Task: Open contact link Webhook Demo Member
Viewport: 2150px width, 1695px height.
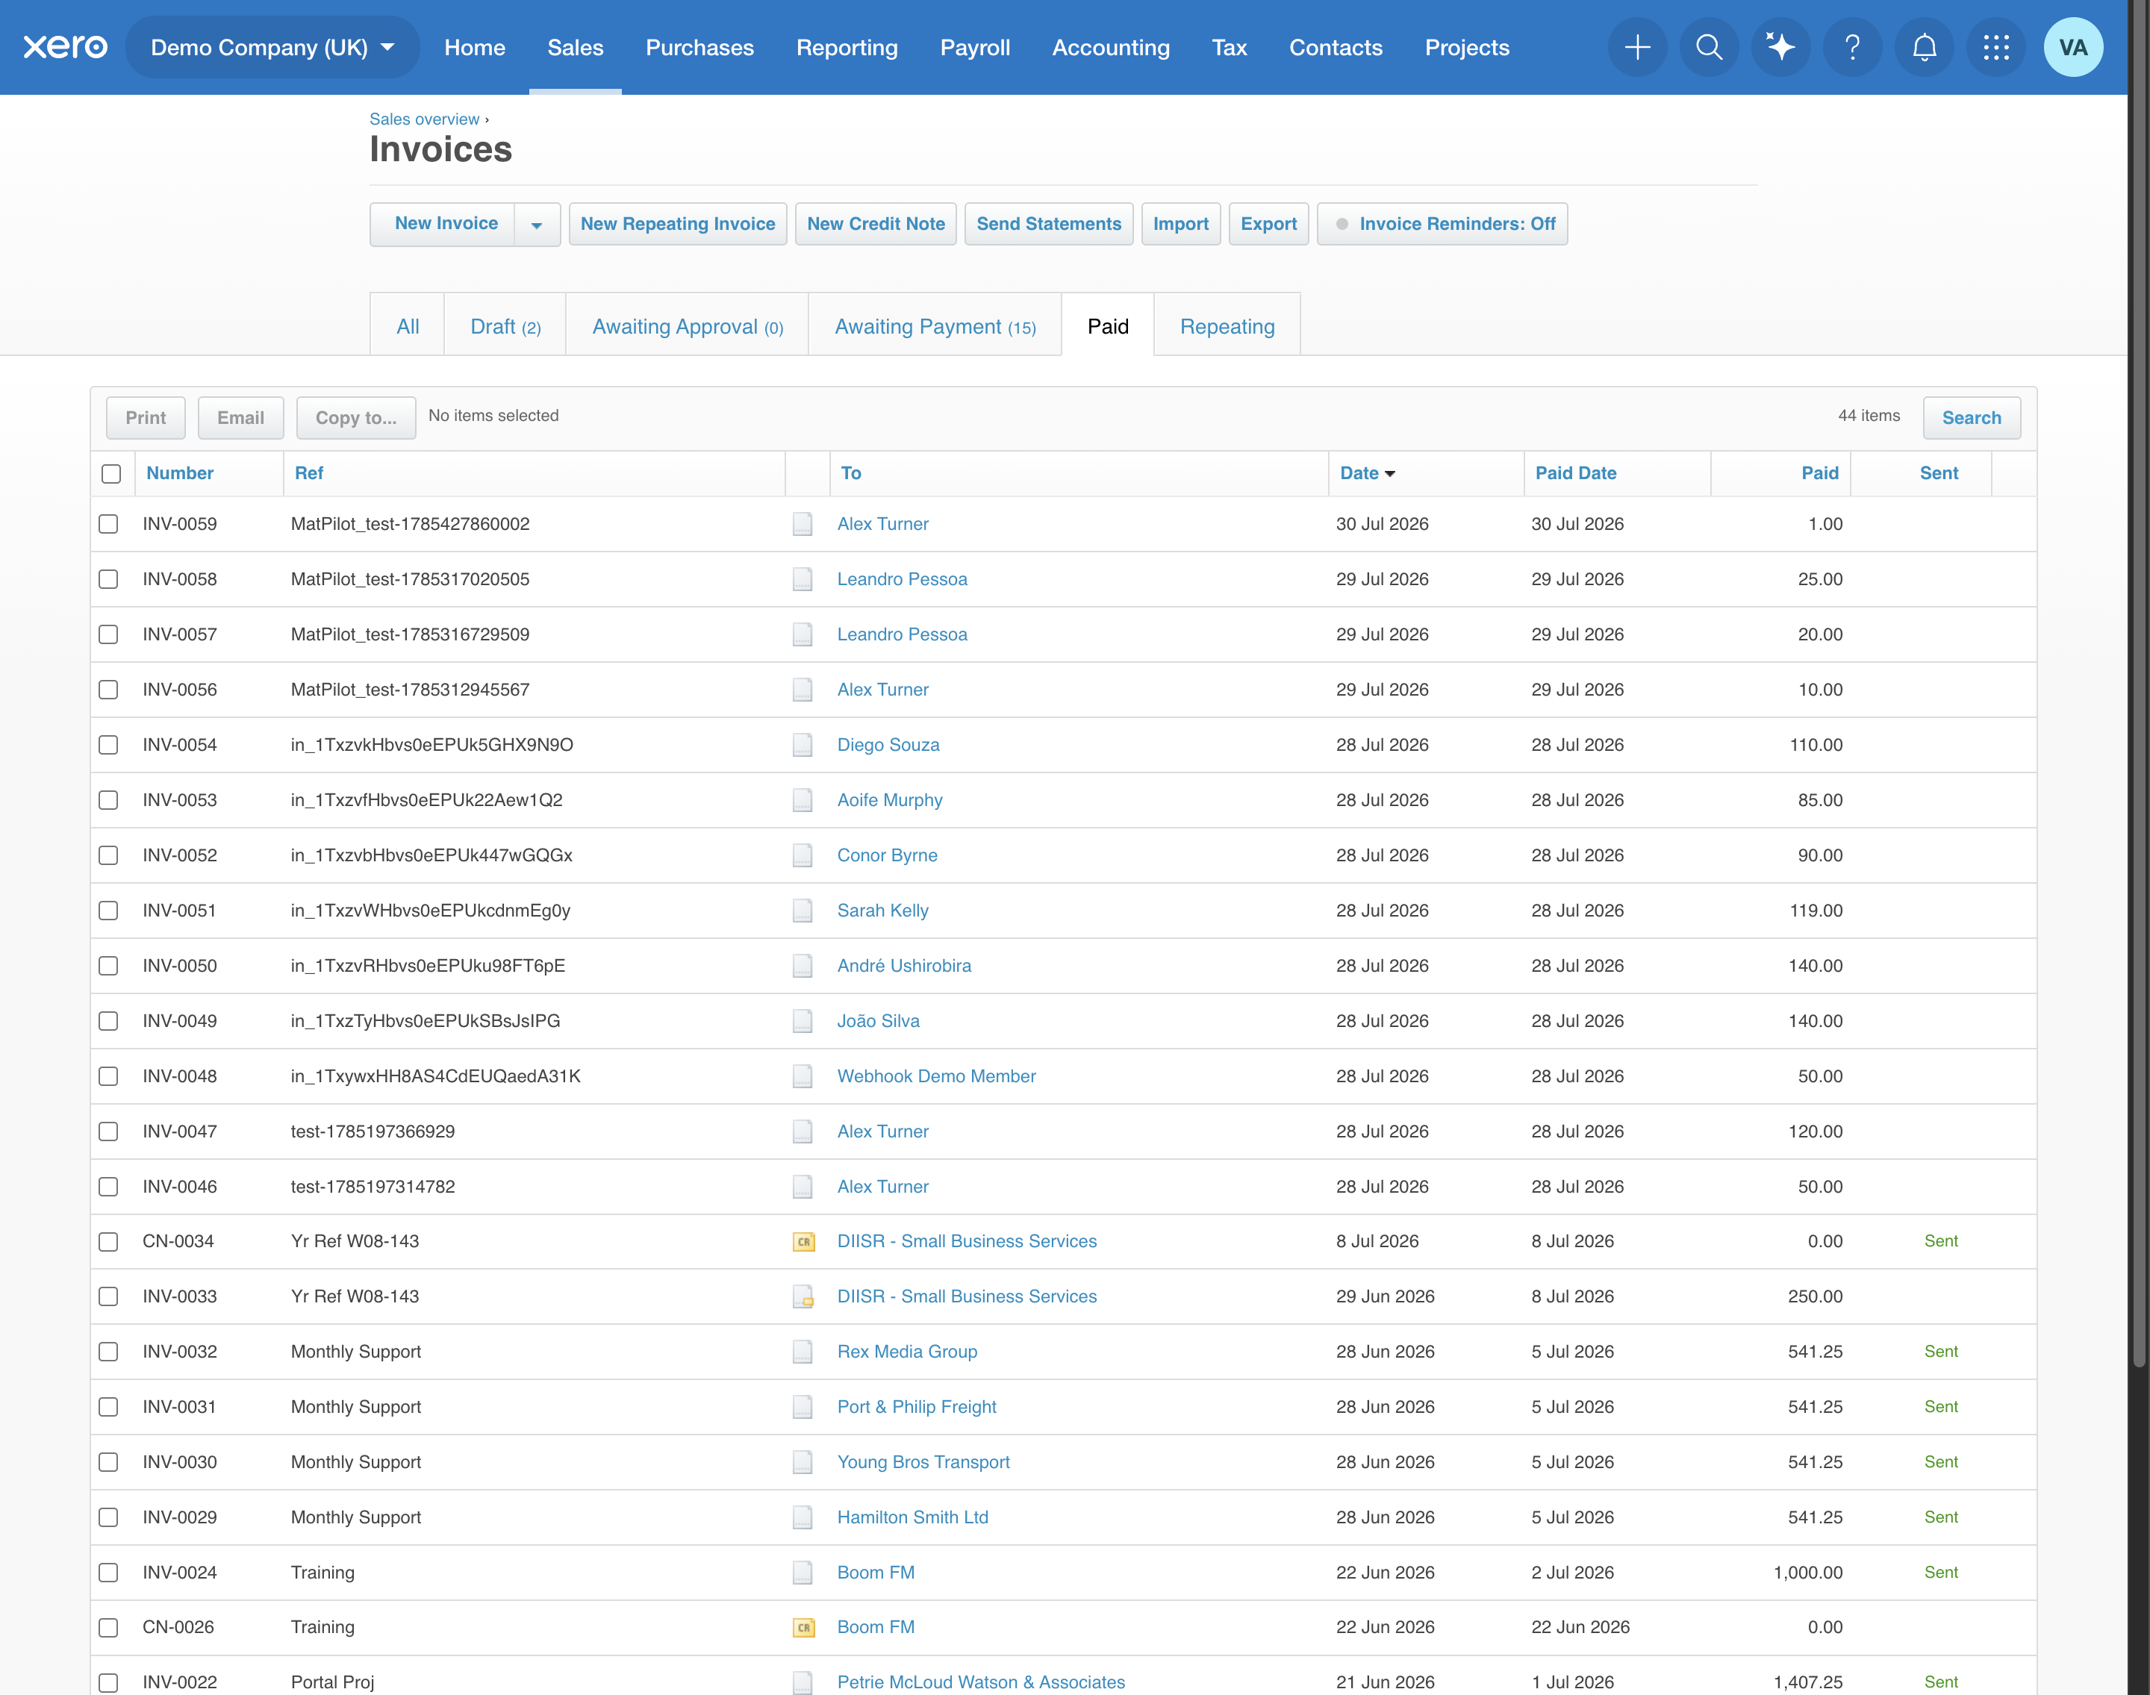Action: [936, 1076]
